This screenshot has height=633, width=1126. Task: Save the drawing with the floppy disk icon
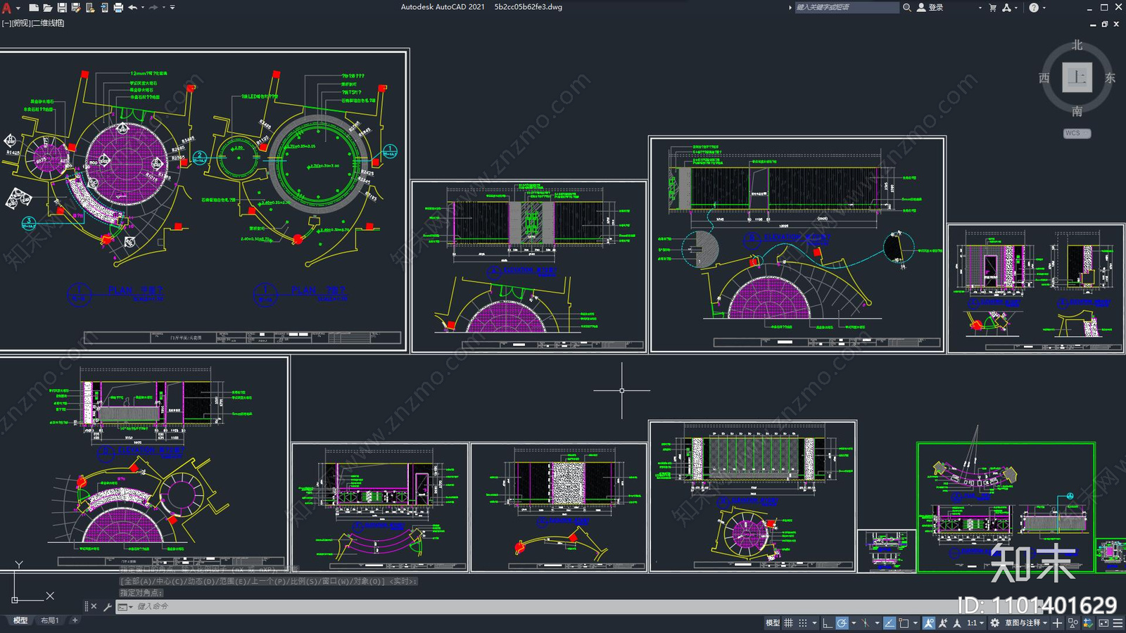pos(62,8)
